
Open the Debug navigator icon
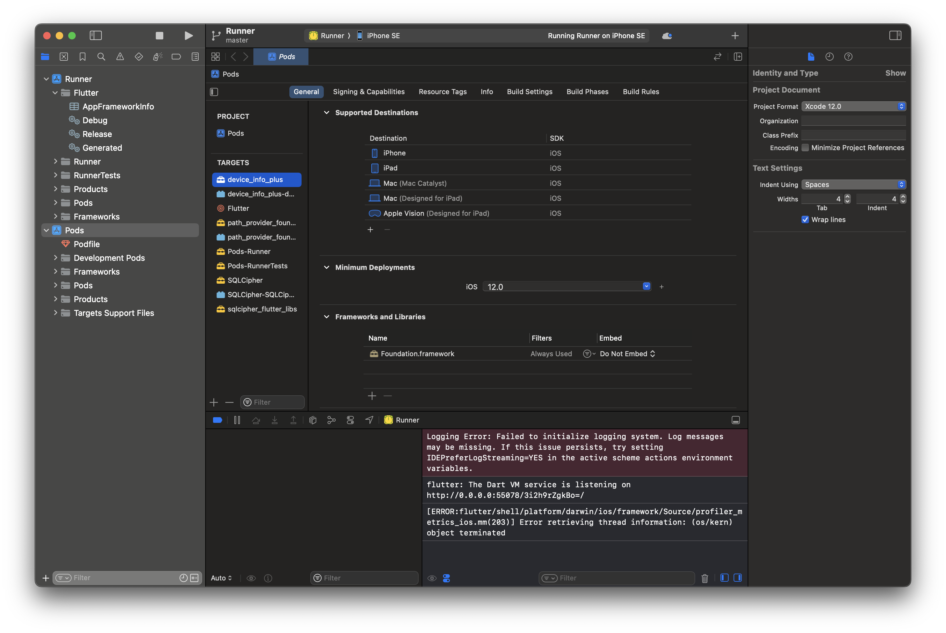157,57
